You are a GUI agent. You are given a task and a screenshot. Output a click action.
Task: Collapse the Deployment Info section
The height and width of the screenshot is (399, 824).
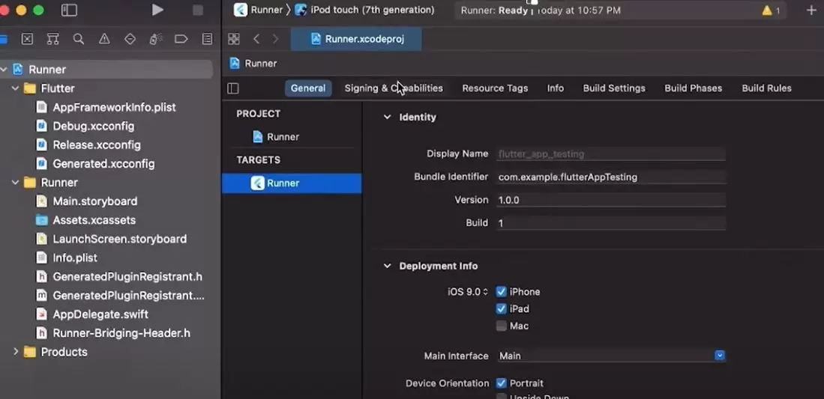pos(388,266)
